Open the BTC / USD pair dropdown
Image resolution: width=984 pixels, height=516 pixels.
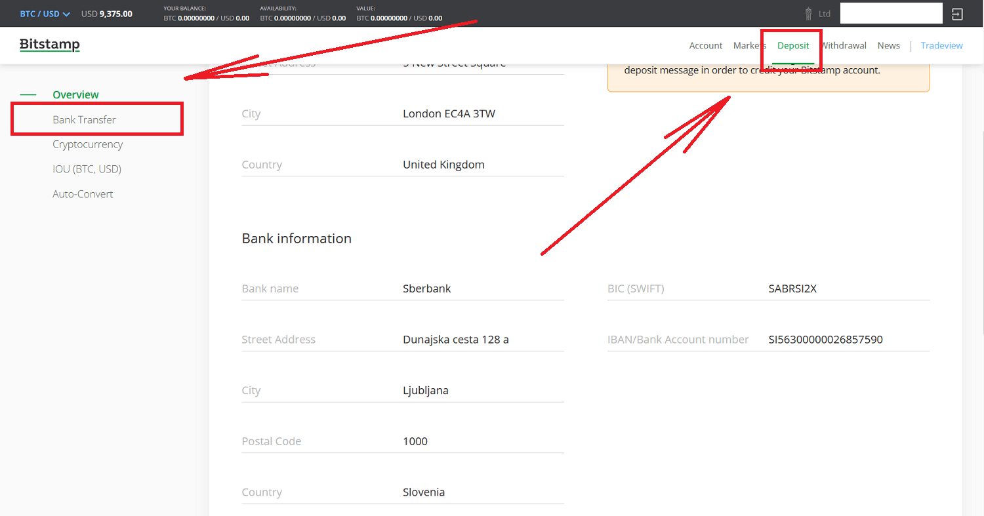point(45,13)
